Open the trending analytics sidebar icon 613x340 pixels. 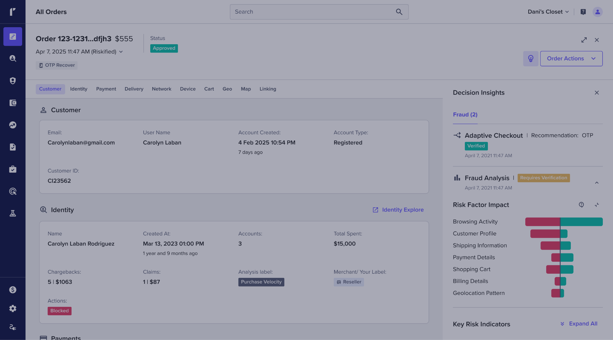tap(13, 125)
